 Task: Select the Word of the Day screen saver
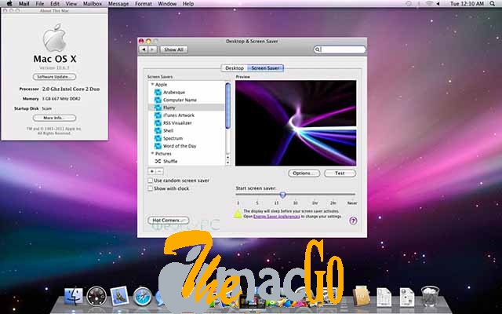pos(187,146)
